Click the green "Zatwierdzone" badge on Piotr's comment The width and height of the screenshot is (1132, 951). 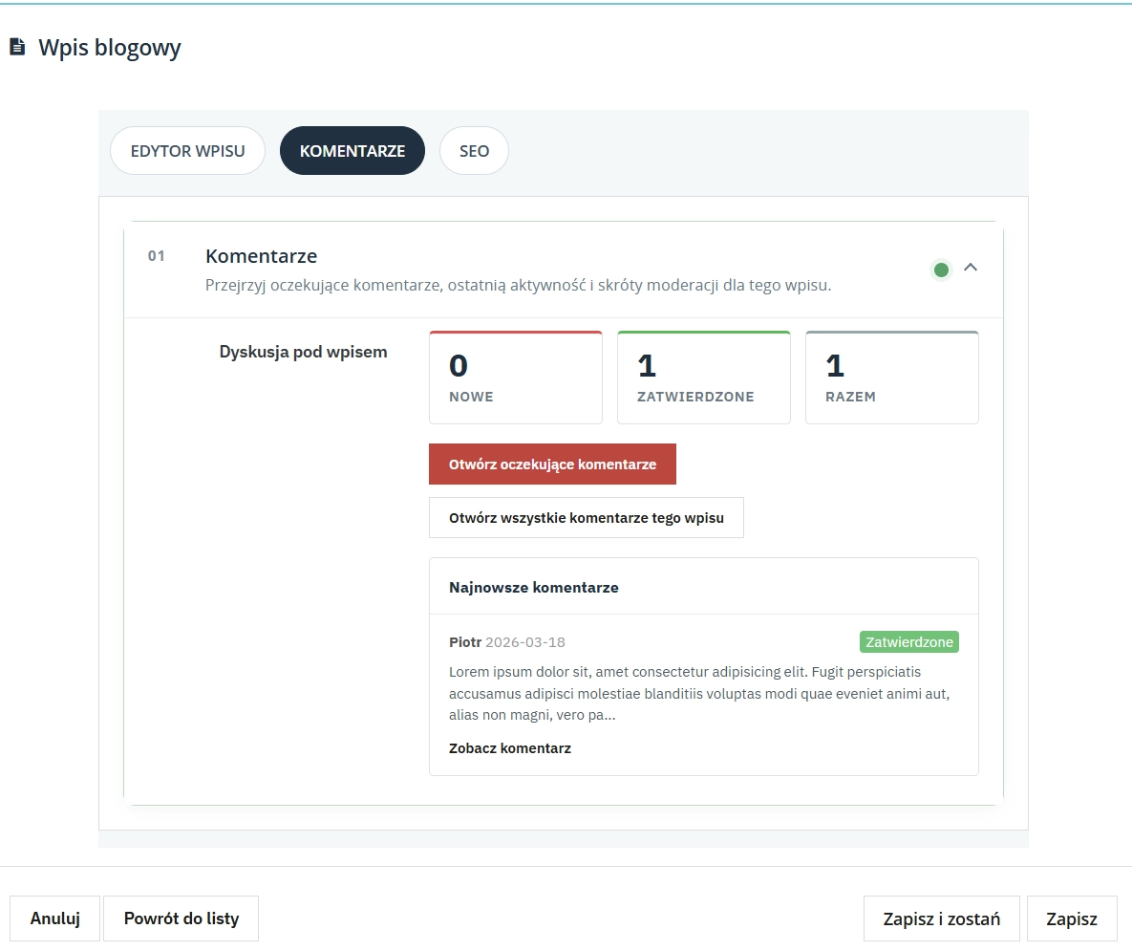point(908,641)
